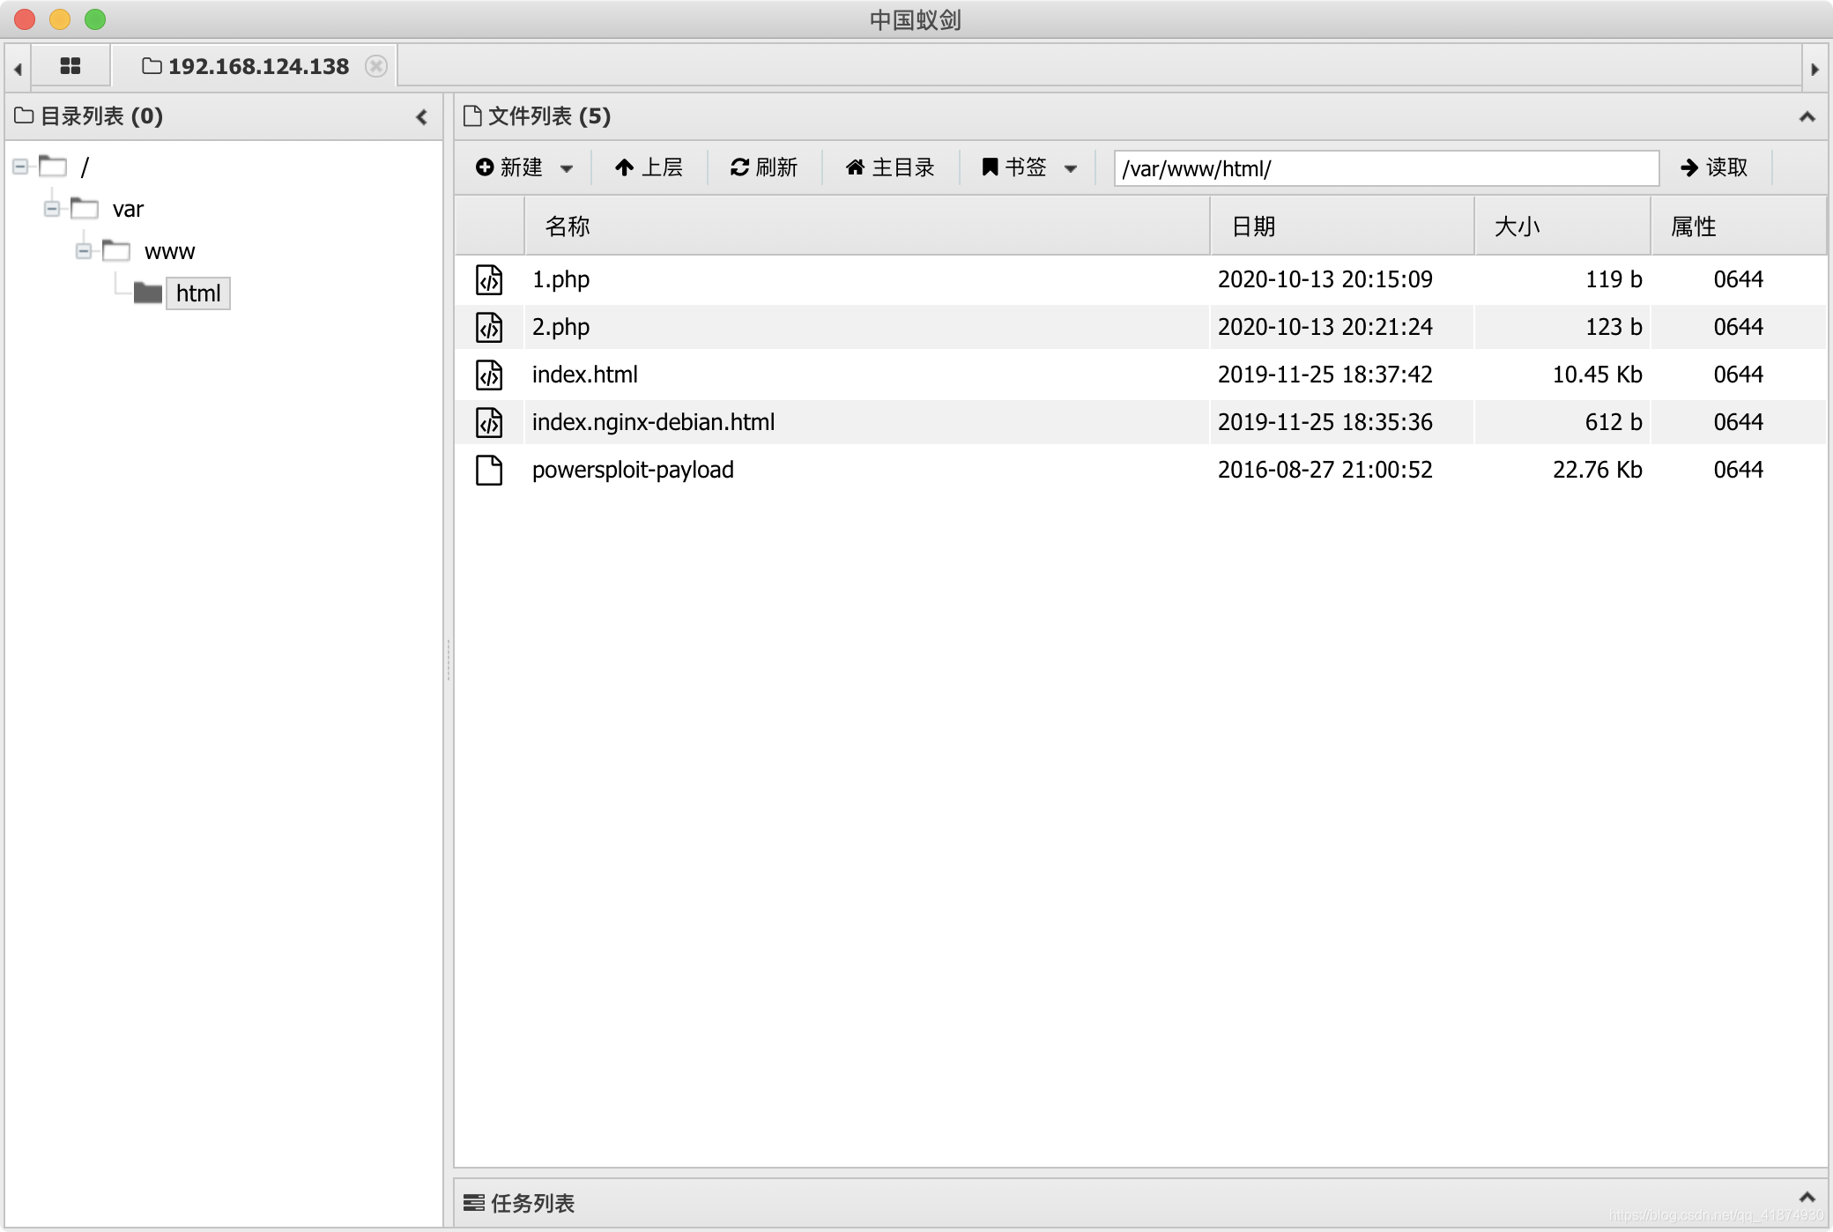This screenshot has width=1833, height=1232.
Task: Select index.nginx-debian.html file icon
Action: (x=489, y=422)
